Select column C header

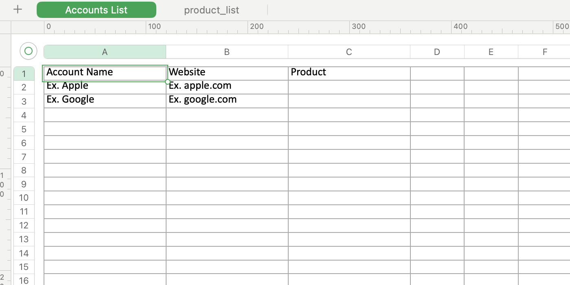pos(349,52)
